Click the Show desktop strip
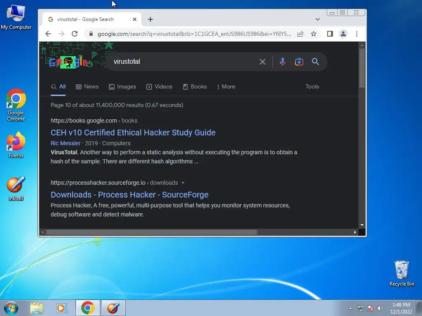 419,308
